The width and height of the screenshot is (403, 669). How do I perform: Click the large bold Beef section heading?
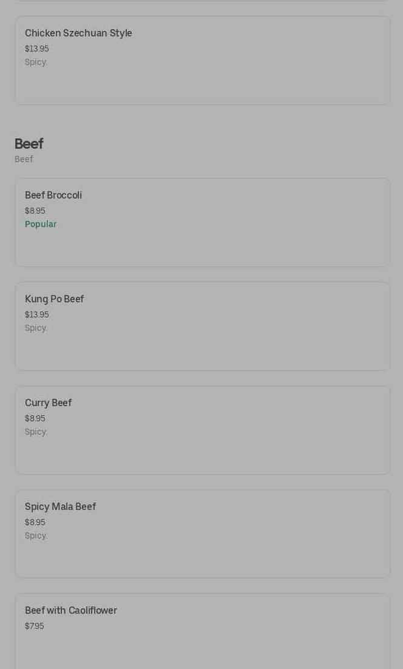click(x=29, y=144)
